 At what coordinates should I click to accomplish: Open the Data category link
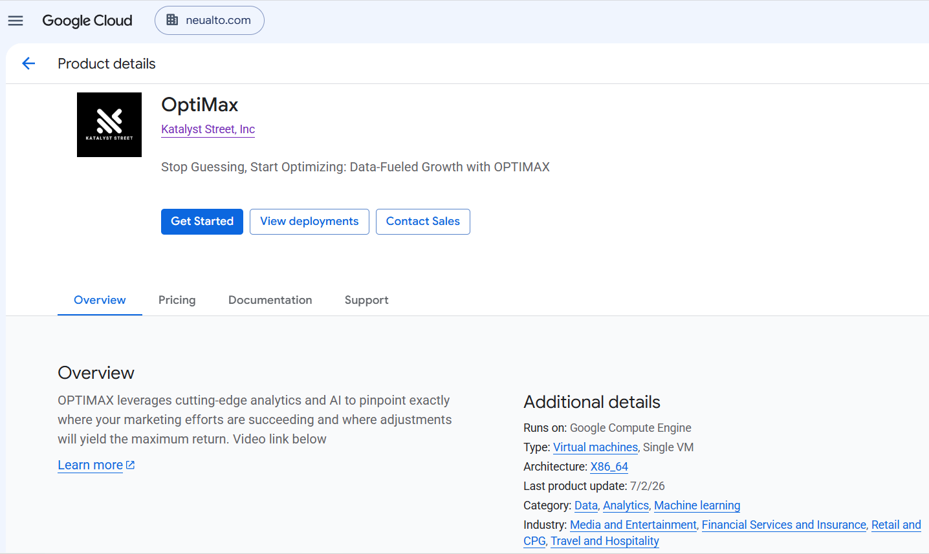tap(586, 506)
